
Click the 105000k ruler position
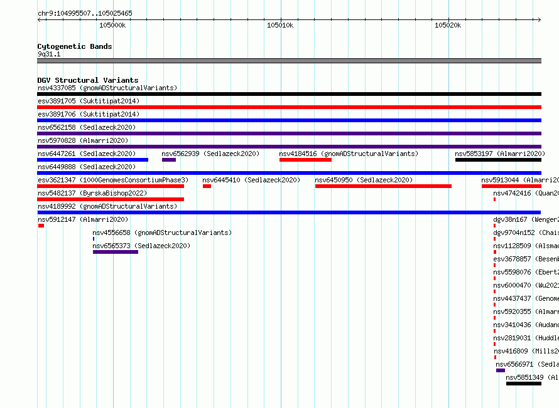(x=112, y=25)
